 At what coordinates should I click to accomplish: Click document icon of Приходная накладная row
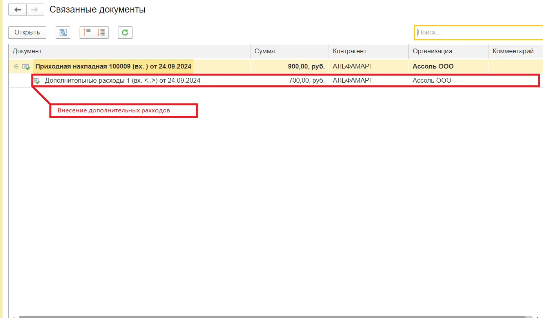pos(26,67)
